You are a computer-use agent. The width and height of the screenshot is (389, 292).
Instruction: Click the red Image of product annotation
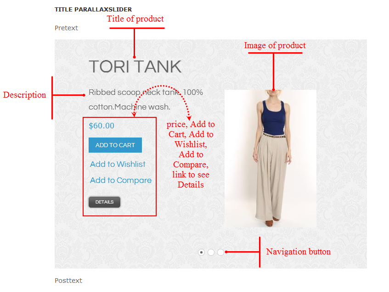click(275, 45)
